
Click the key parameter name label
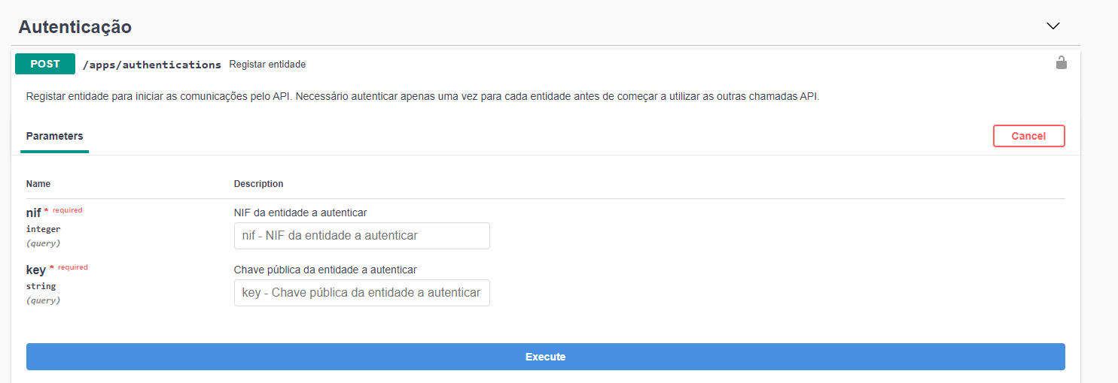[35, 270]
